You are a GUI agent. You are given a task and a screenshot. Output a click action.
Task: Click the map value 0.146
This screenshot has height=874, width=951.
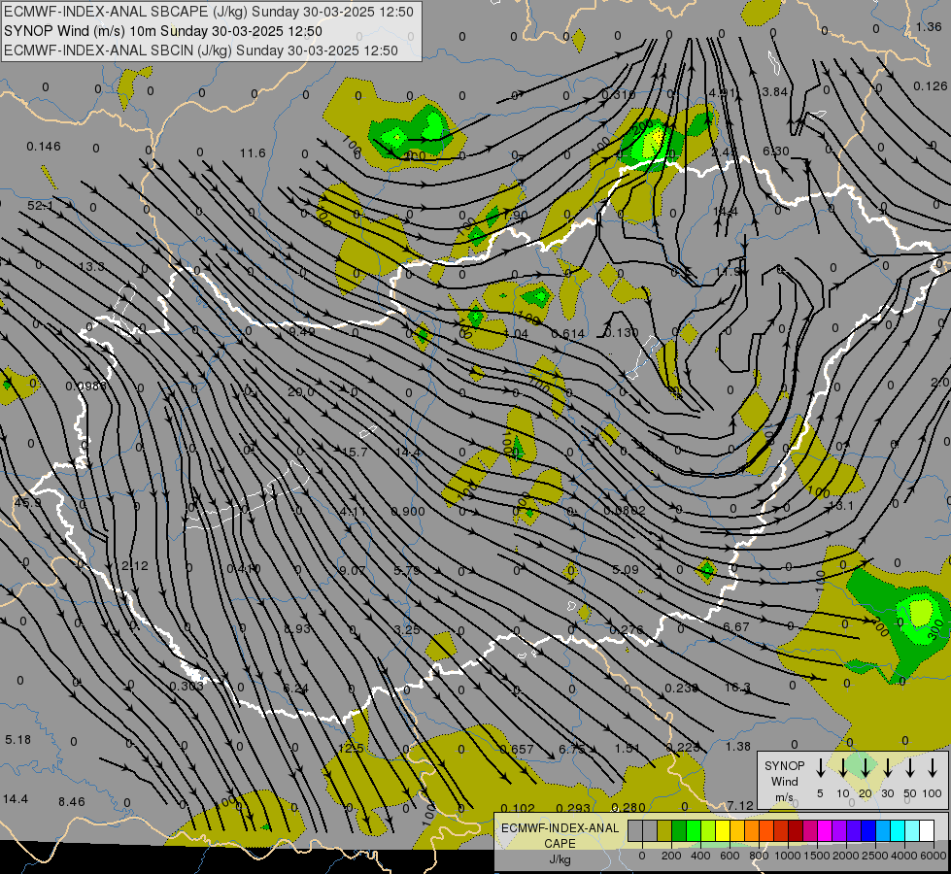pyautogui.click(x=44, y=147)
